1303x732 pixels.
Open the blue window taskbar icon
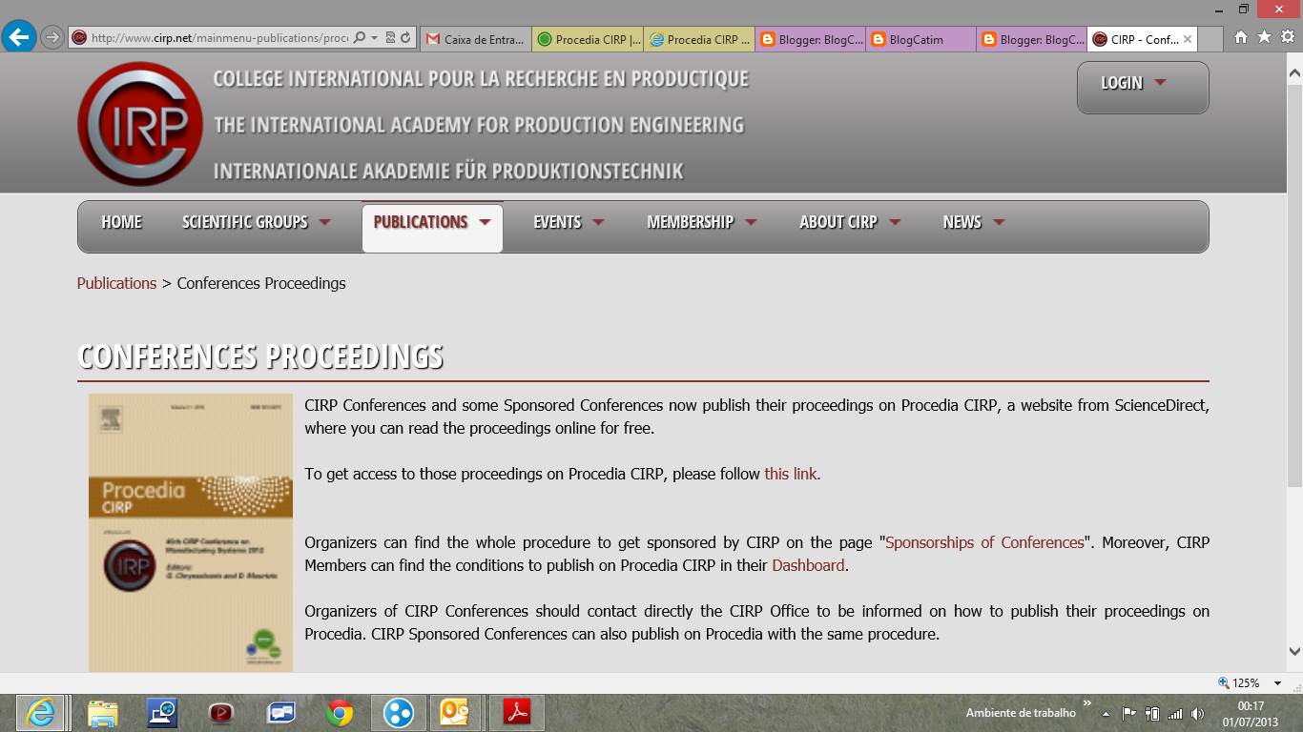pos(280,712)
